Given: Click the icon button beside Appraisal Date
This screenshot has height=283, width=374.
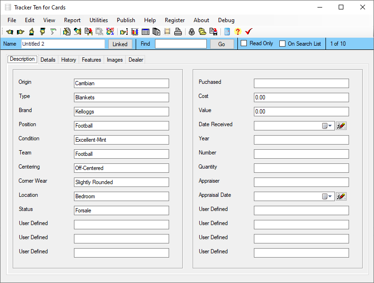Looking at the screenshot, I should pos(341,196).
